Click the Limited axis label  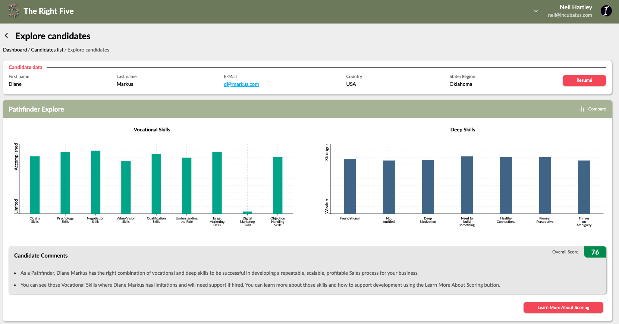[16, 206]
